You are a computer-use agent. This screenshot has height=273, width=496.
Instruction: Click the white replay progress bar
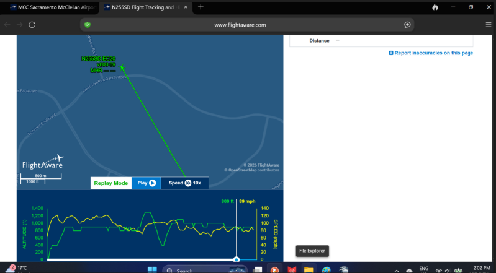pos(140,260)
